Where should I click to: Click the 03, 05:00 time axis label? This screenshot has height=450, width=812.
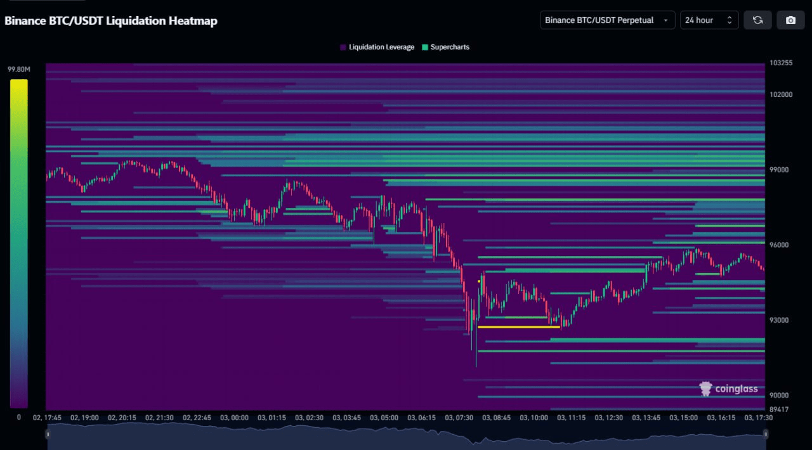coord(384,418)
